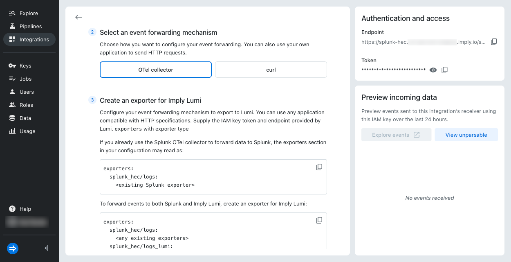Open Explore in the sidebar
This screenshot has width=511, height=262.
point(29,13)
